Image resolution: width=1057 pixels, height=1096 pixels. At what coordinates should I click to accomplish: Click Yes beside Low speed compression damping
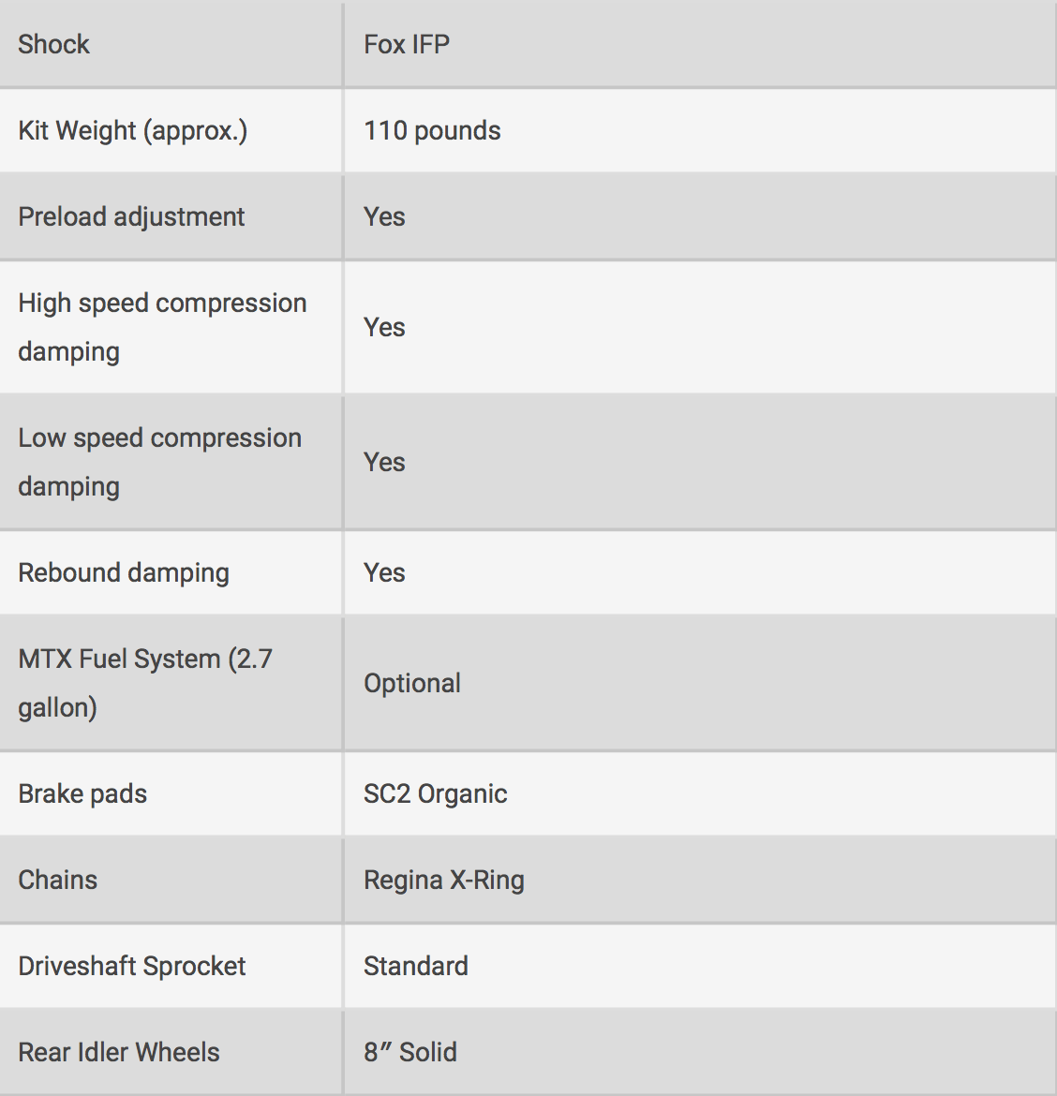(384, 462)
